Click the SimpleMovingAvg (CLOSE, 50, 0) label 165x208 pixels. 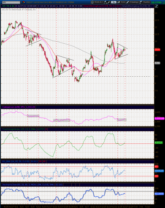[x=99, y=6]
